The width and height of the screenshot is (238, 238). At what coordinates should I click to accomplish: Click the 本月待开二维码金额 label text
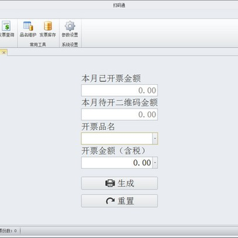[x=120, y=102]
